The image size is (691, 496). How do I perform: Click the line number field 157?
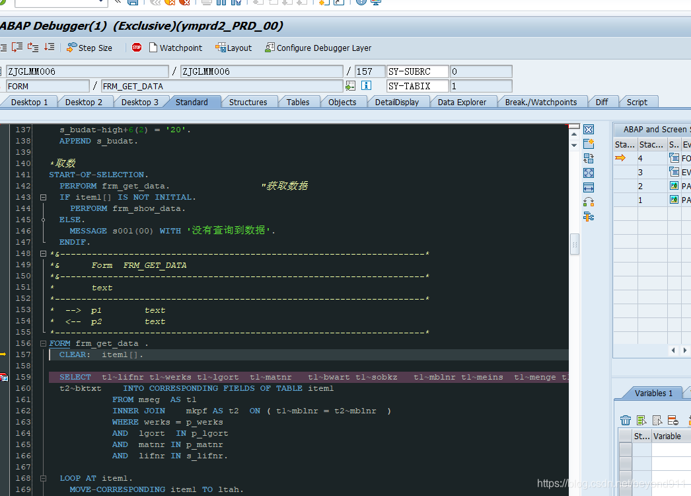tap(369, 71)
